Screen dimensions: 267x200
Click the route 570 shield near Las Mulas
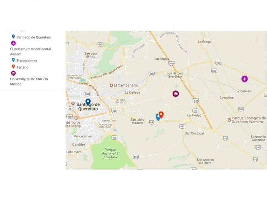(171, 63)
